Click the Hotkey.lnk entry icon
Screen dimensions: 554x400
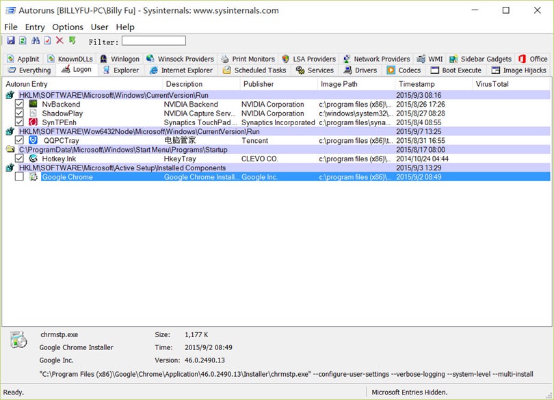pyautogui.click(x=33, y=159)
